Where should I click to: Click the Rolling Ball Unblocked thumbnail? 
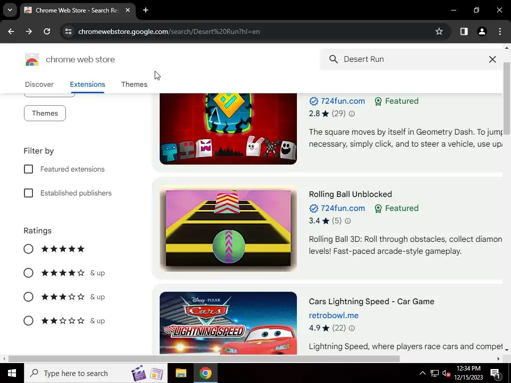pos(228,228)
